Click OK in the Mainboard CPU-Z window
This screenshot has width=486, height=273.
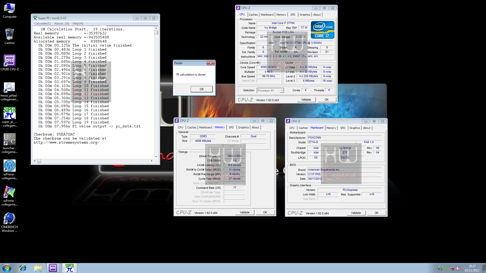[x=376, y=213]
